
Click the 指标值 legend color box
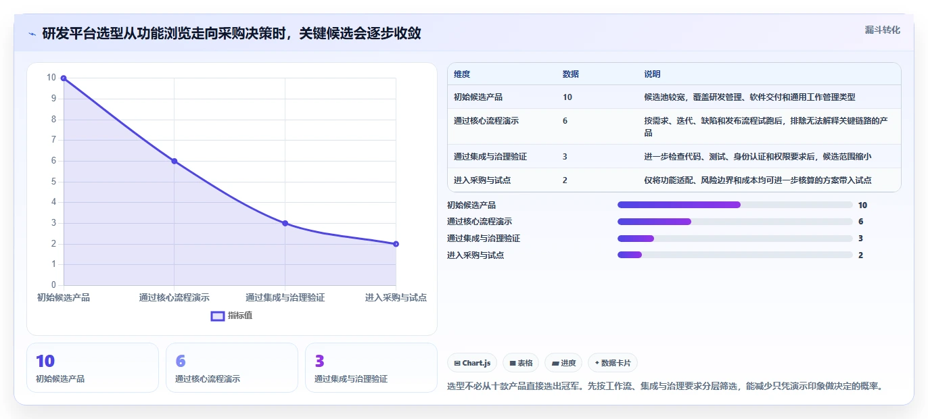pos(218,316)
